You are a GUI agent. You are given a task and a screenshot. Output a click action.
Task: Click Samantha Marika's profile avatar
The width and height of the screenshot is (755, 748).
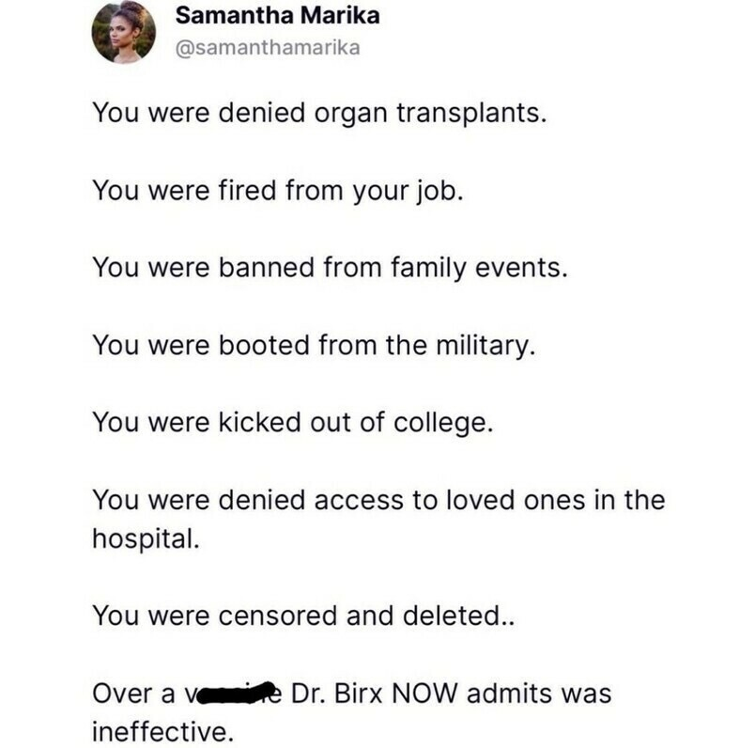(x=122, y=32)
